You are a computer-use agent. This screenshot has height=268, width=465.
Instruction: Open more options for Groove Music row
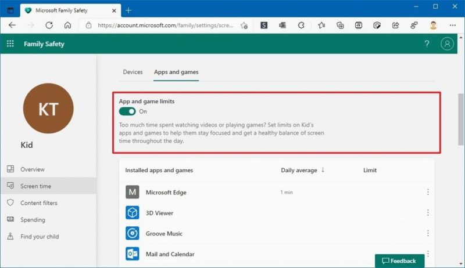pyautogui.click(x=428, y=234)
